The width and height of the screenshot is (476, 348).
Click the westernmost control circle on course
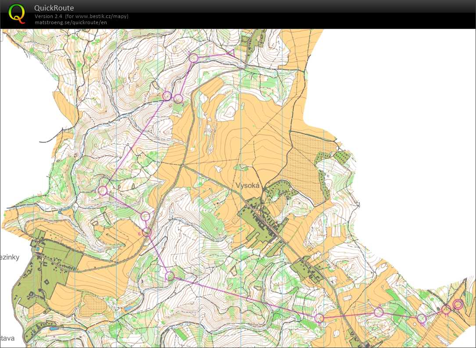pos(102,190)
